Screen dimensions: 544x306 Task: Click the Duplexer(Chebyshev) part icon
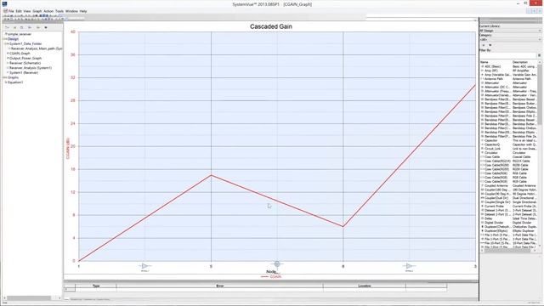tap(482, 227)
